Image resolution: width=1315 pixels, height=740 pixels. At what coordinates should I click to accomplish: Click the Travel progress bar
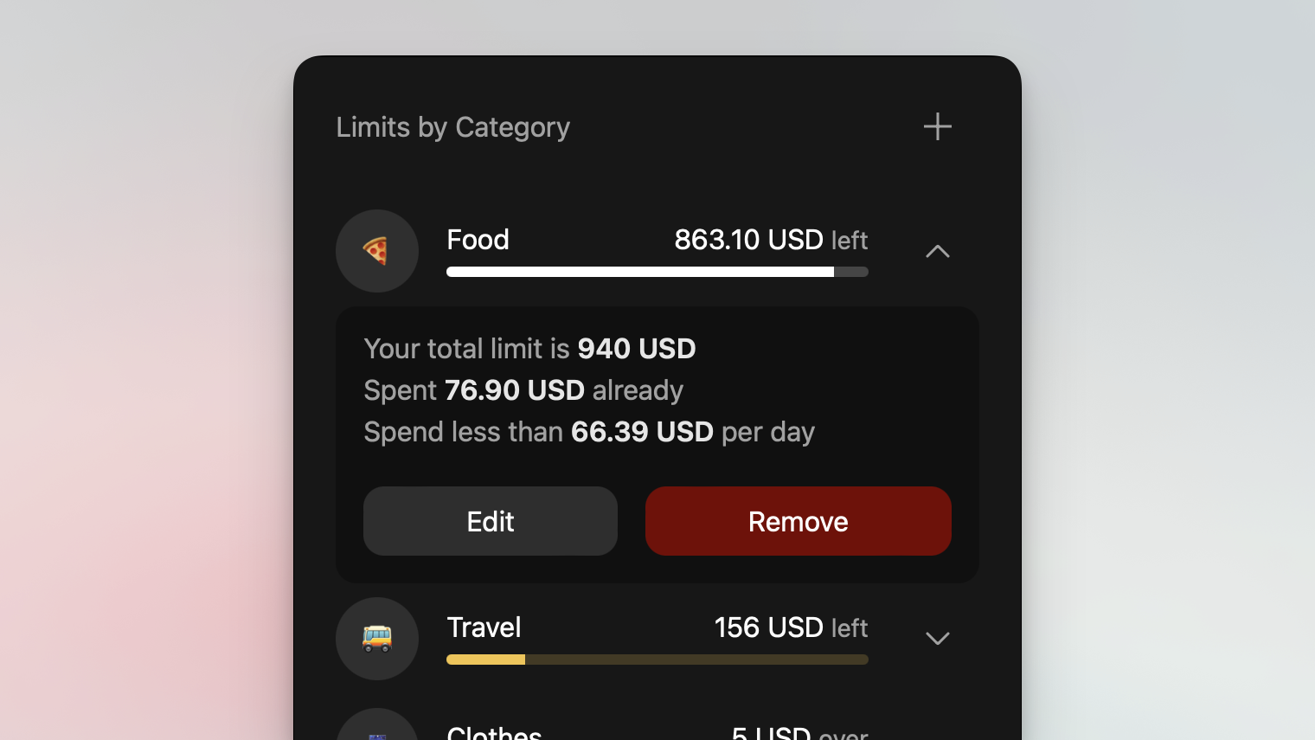click(657, 659)
